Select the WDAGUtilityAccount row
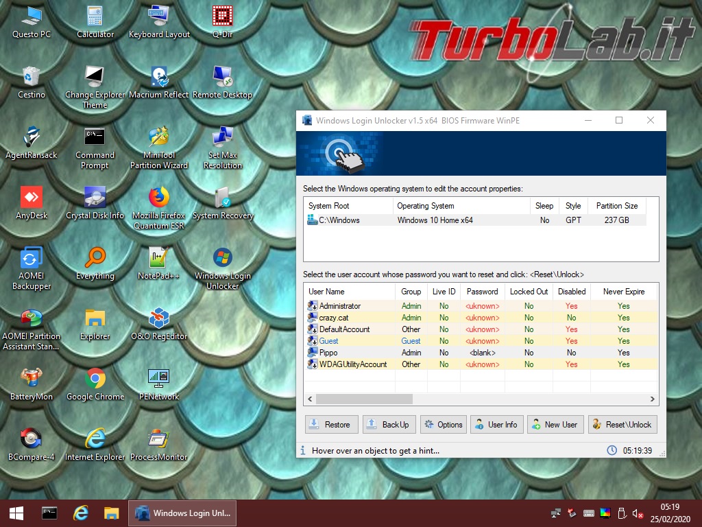Viewport: 702px width, 527px height. point(481,364)
